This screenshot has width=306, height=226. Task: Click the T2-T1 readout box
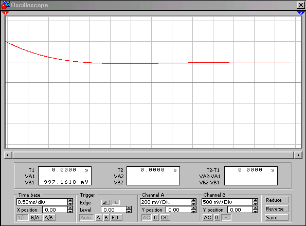(251, 176)
